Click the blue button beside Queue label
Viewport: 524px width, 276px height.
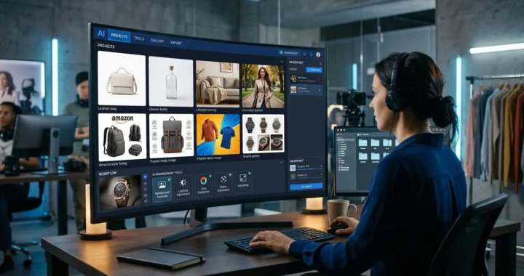pyautogui.click(x=314, y=70)
